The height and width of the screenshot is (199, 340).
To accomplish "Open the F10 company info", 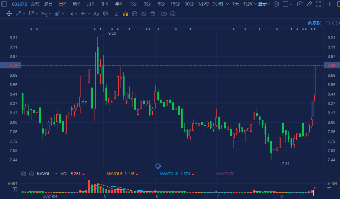I will coord(330,4).
